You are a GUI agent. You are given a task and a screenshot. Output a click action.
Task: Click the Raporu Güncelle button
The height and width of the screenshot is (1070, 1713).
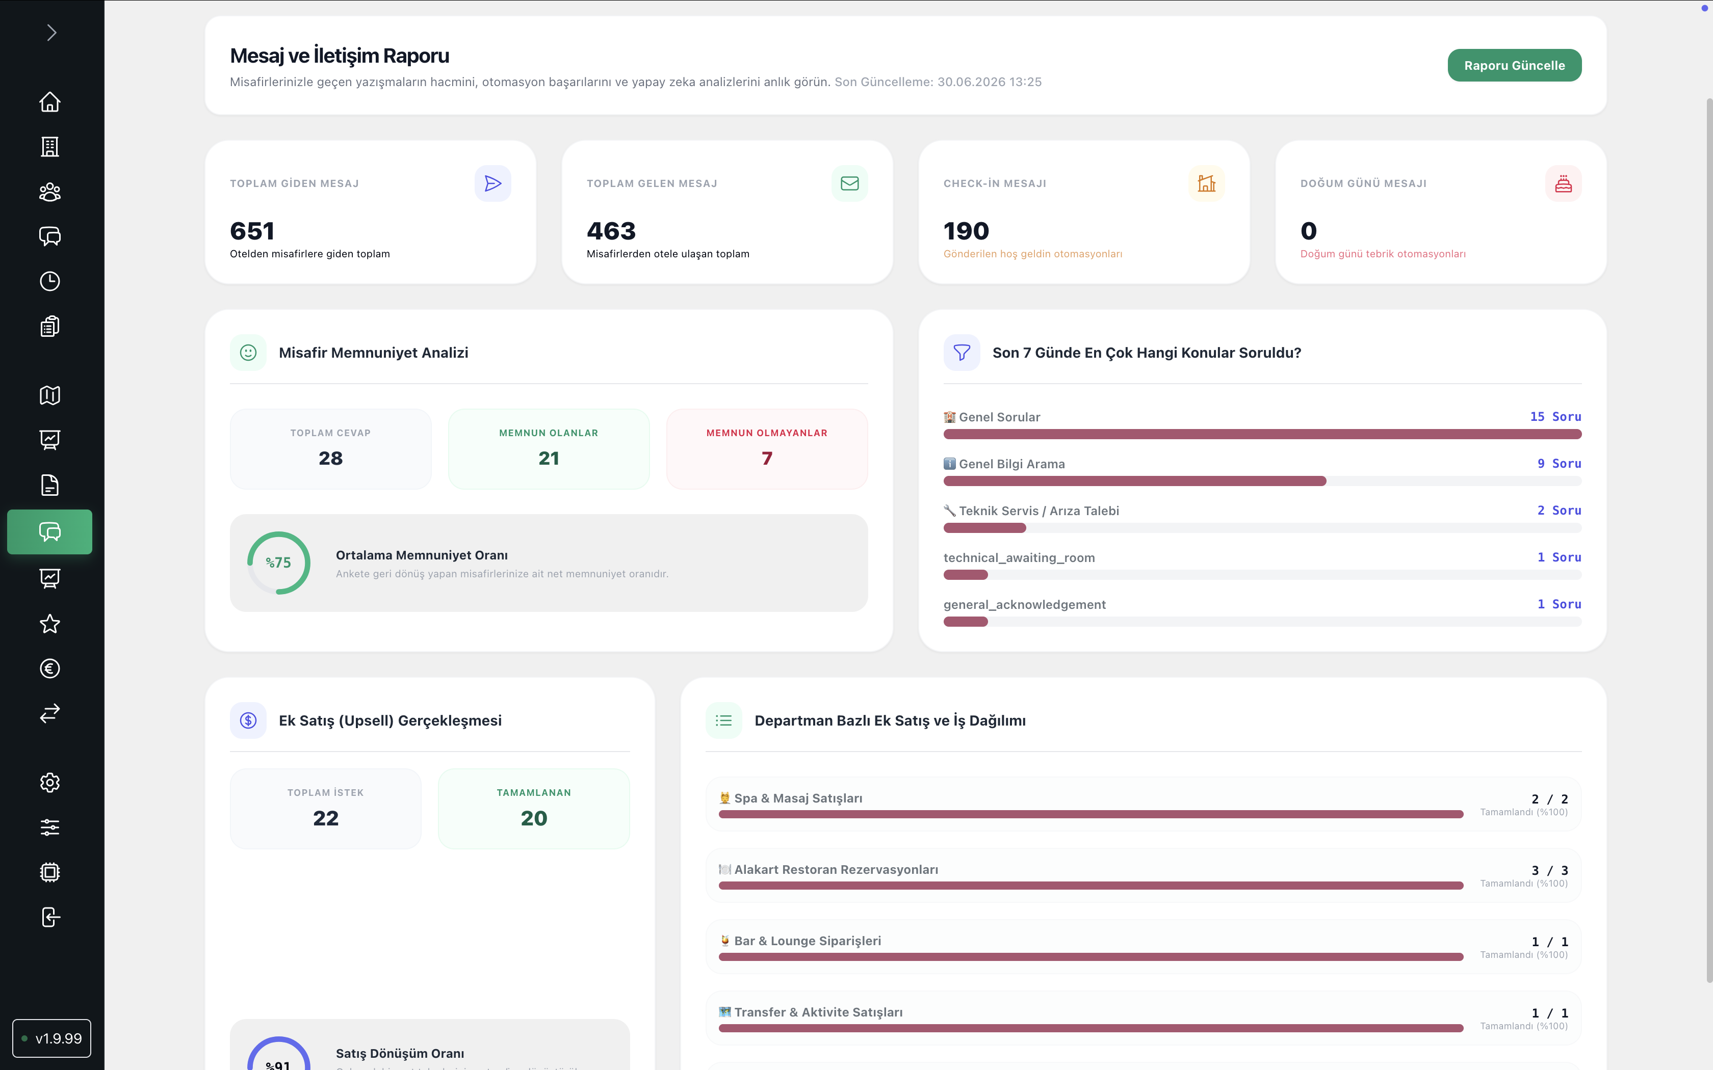coord(1514,65)
